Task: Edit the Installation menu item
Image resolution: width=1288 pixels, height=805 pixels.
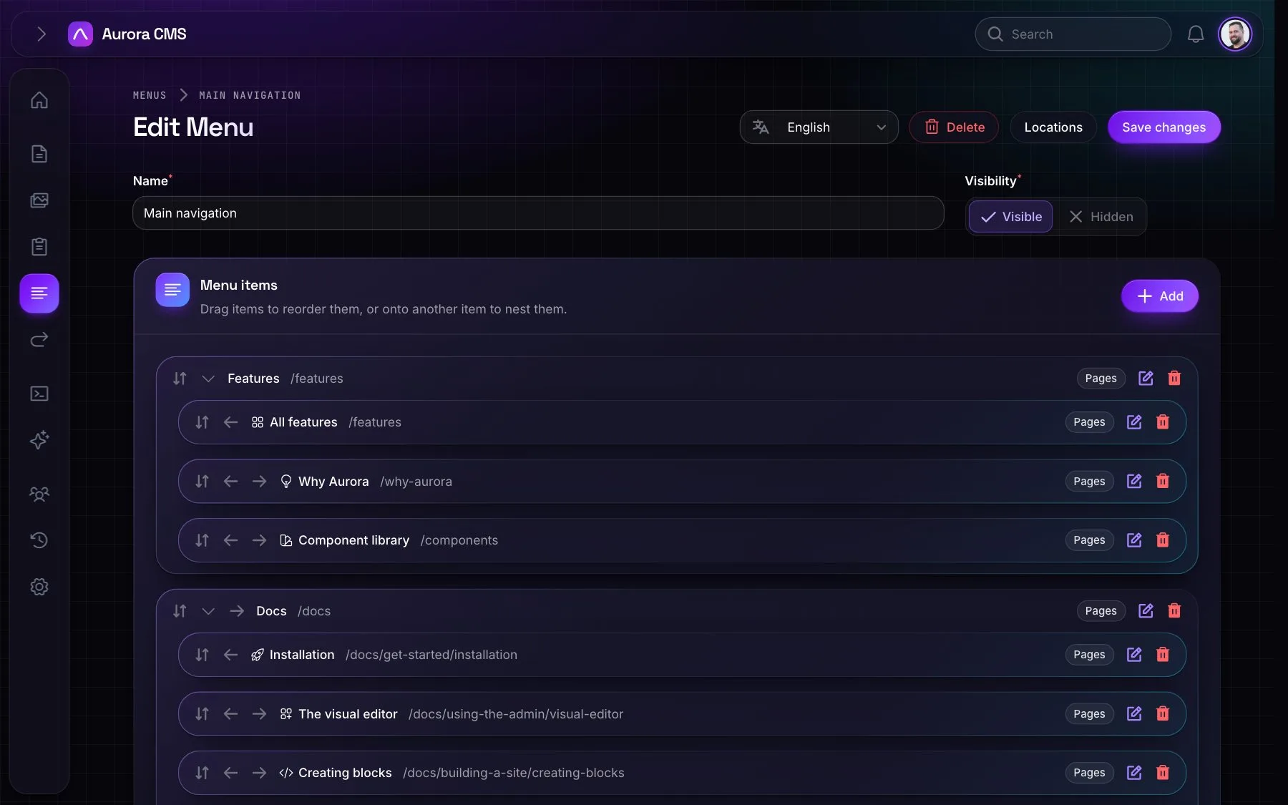Action: (1134, 655)
